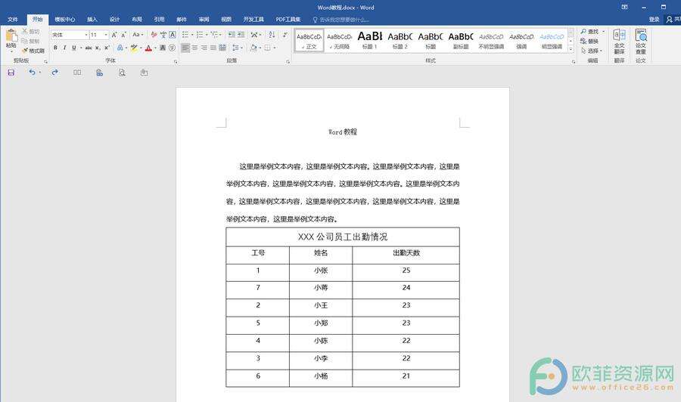
Task: Toggle Bold formatting
Action: (x=55, y=48)
